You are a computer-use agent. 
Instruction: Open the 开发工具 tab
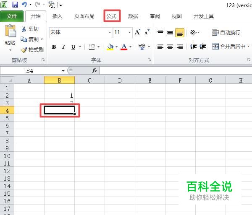pos(204,16)
